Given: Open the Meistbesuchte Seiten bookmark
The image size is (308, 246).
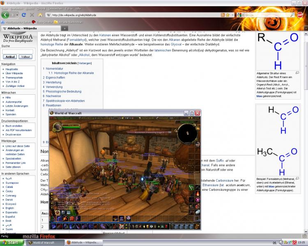Looking at the screenshot, I should (16, 22).
